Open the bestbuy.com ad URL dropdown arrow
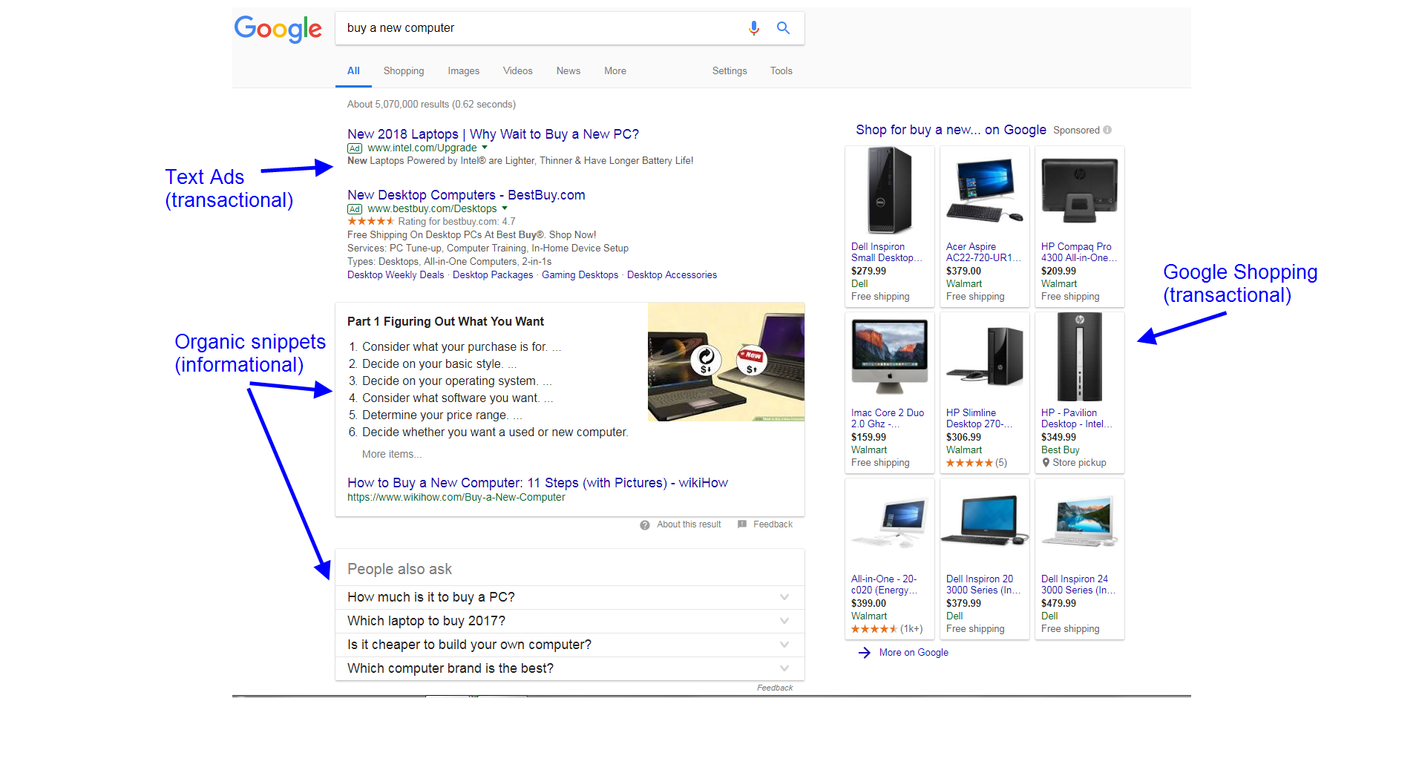 click(505, 208)
